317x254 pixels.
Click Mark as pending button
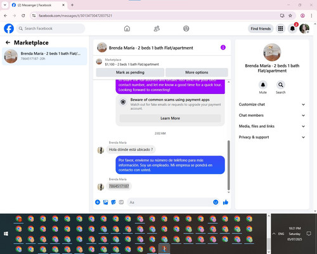[130, 72]
